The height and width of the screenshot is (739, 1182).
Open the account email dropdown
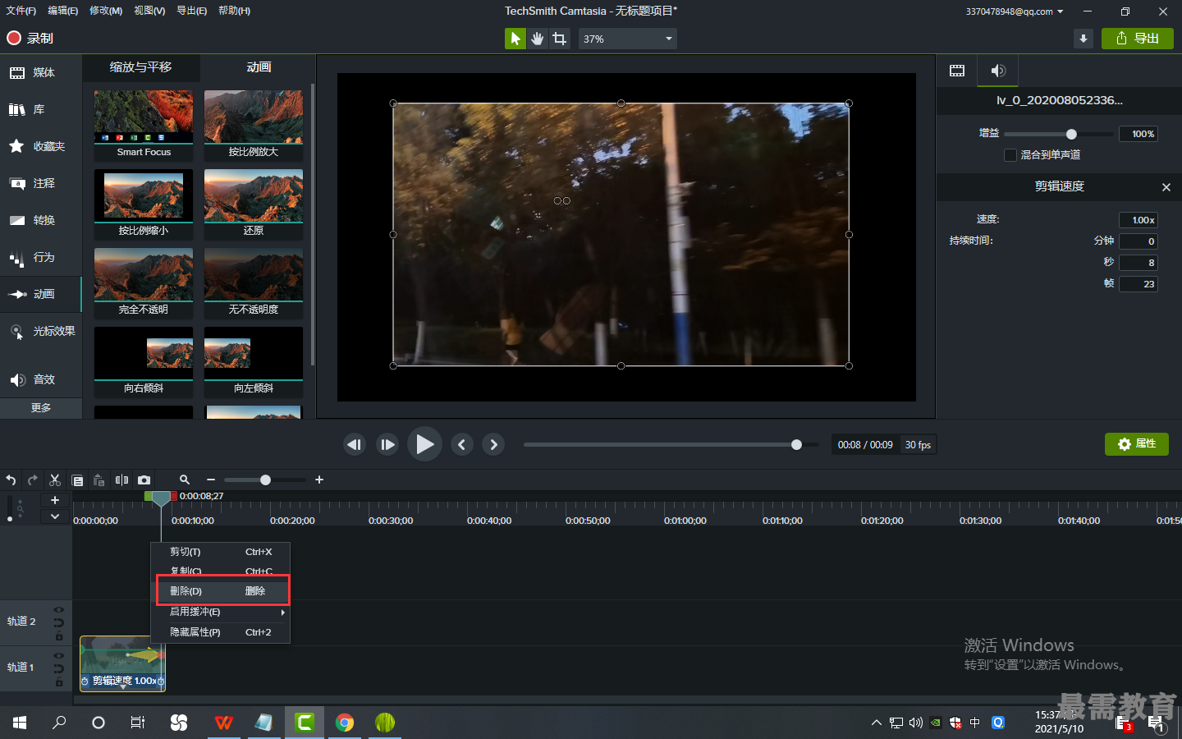[x=1015, y=11]
